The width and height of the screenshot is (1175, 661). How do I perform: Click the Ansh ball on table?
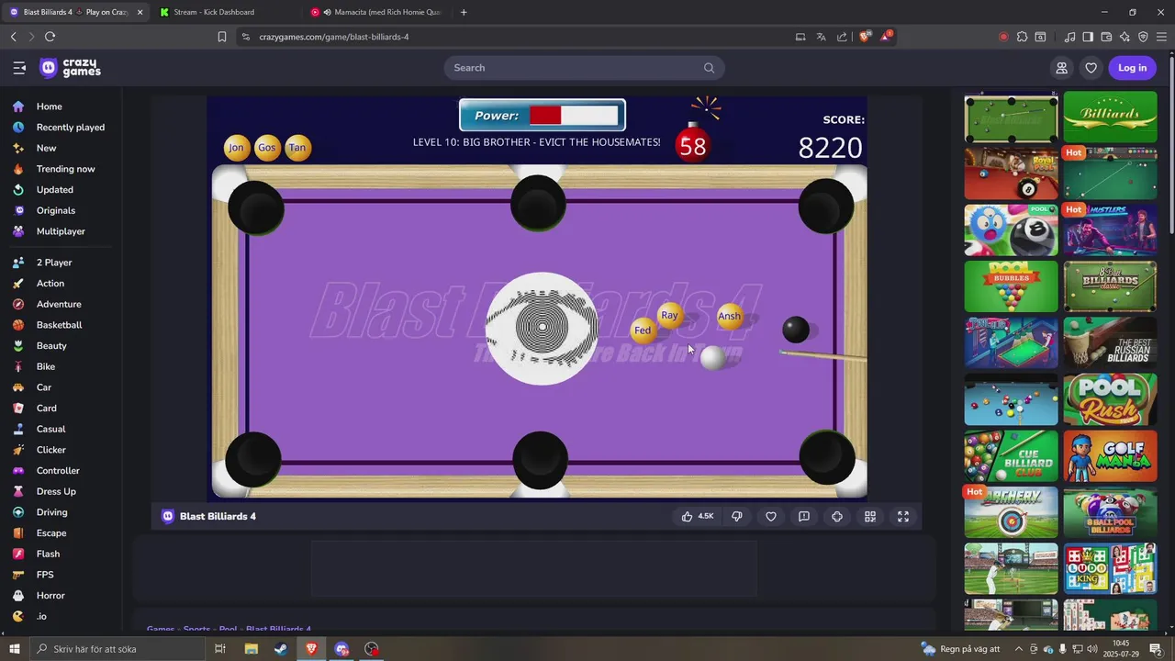click(x=730, y=316)
